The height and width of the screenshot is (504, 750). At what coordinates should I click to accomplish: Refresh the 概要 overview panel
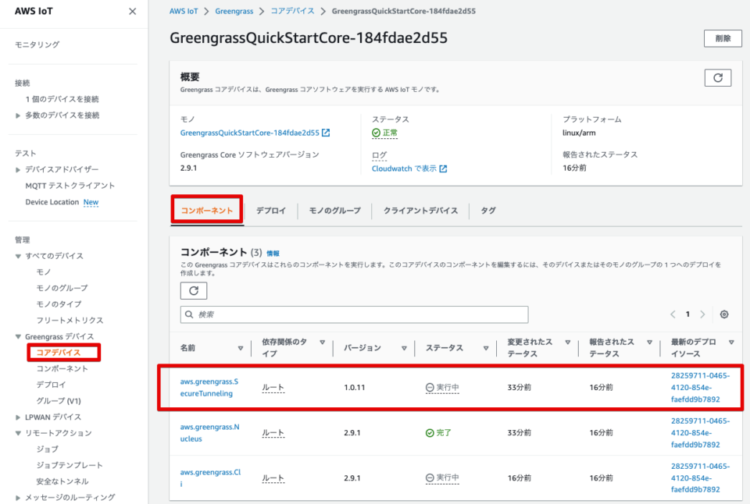717,77
